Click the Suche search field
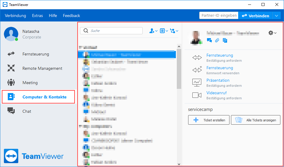Viewport: 284px width, 167px height. (x=111, y=31)
